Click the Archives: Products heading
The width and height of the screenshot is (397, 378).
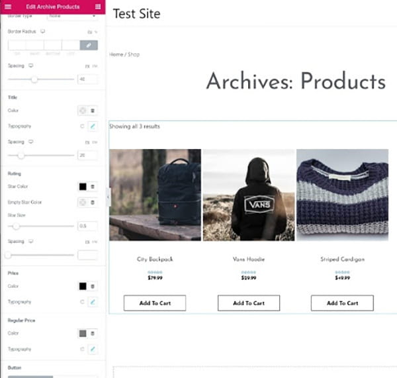(x=296, y=81)
